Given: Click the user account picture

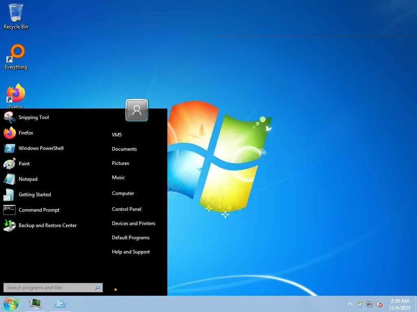Looking at the screenshot, I should (x=137, y=110).
